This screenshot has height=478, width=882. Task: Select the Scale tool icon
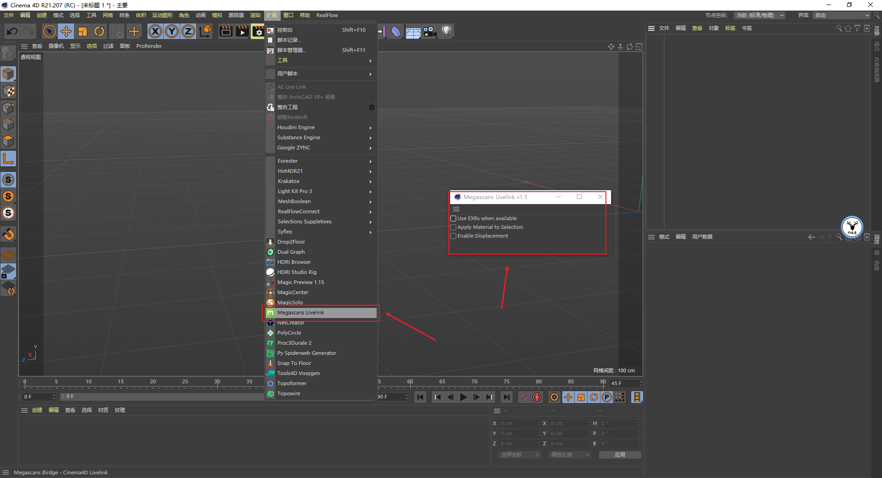(x=83, y=31)
